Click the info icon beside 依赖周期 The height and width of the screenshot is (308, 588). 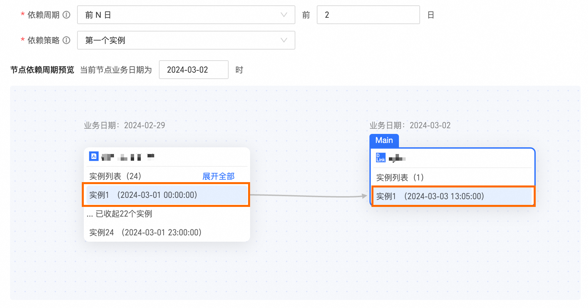point(67,15)
